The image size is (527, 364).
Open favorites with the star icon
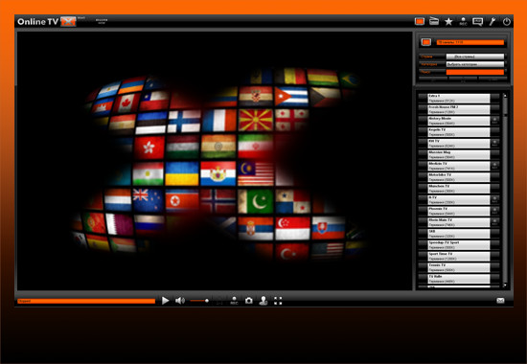point(448,22)
